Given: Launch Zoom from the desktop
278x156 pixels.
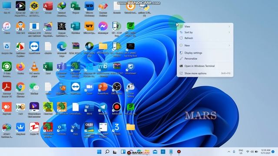Looking at the screenshot, I should [x=89, y=88].
